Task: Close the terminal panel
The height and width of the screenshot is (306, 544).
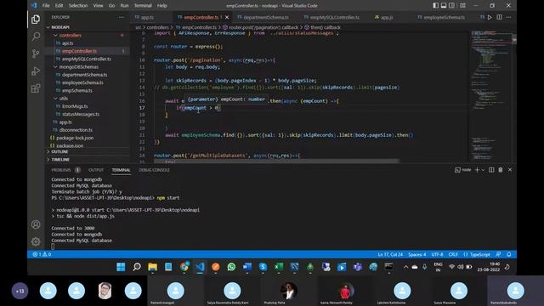Action: tap(510, 170)
